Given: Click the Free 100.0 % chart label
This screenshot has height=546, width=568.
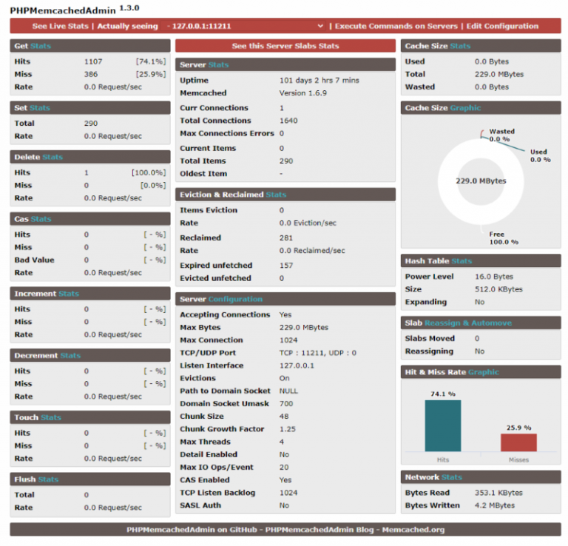Looking at the screenshot, I should 504,238.
